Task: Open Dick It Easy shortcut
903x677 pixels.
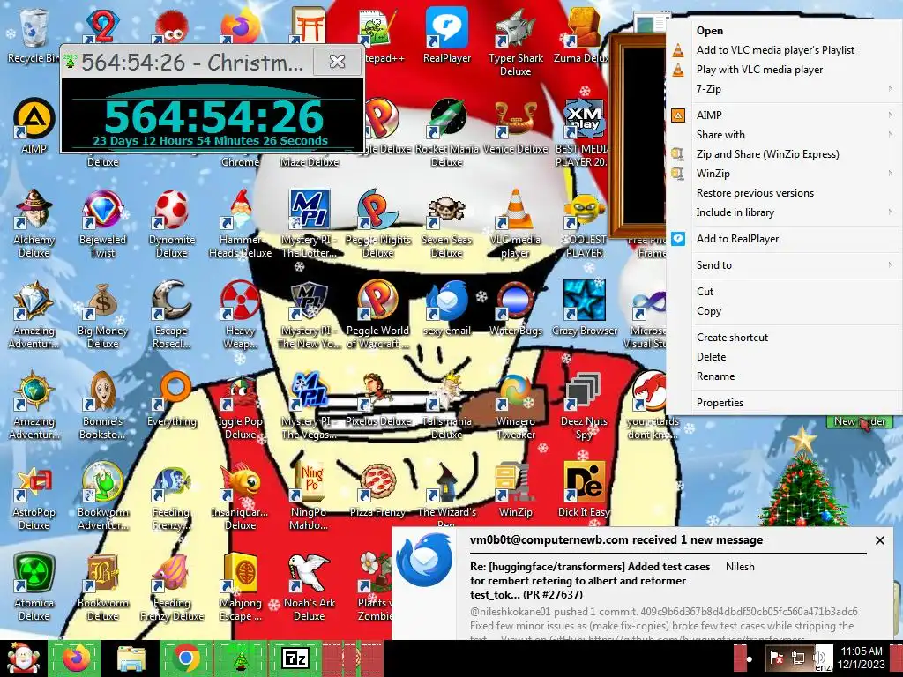Action: [x=585, y=489]
